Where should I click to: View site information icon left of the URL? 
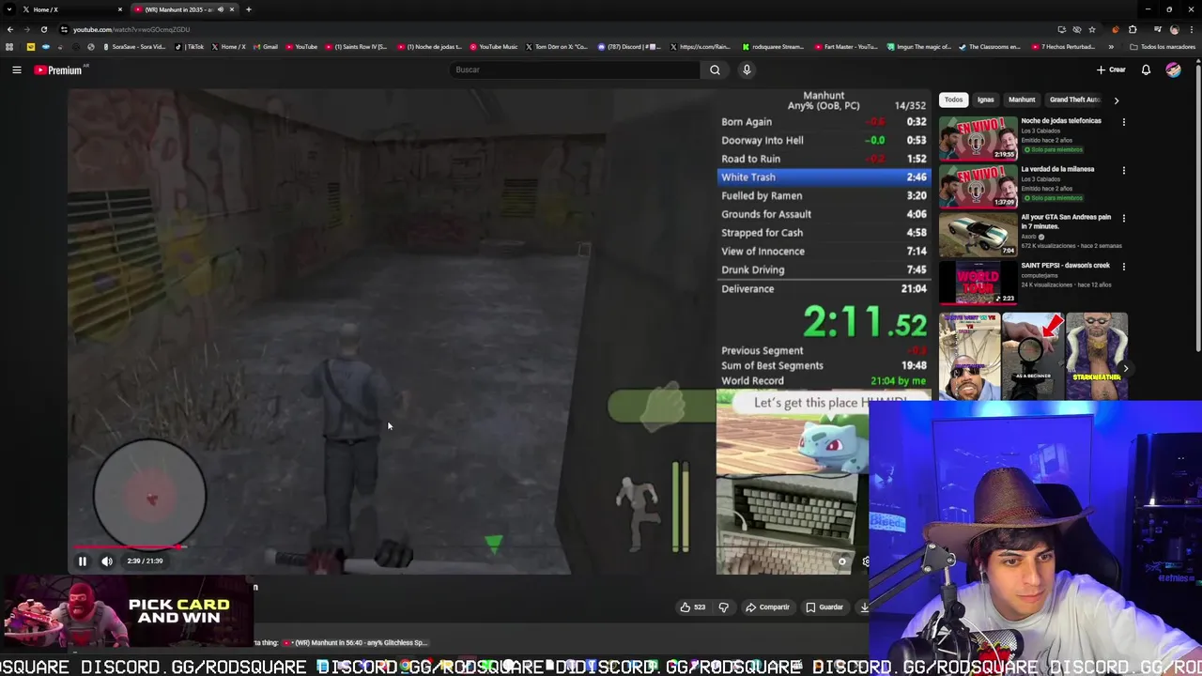[64, 29]
